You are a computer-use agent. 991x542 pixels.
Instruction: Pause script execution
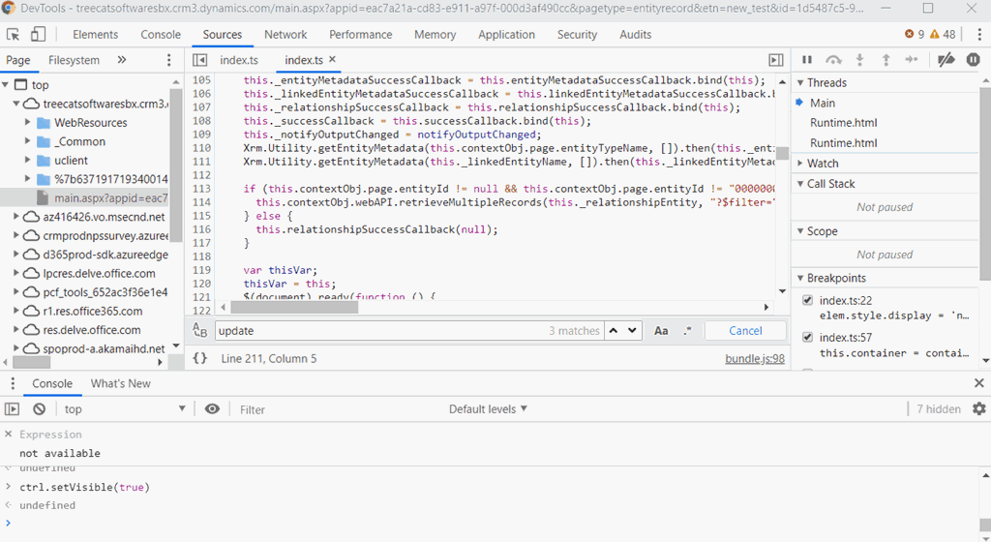[x=807, y=59]
